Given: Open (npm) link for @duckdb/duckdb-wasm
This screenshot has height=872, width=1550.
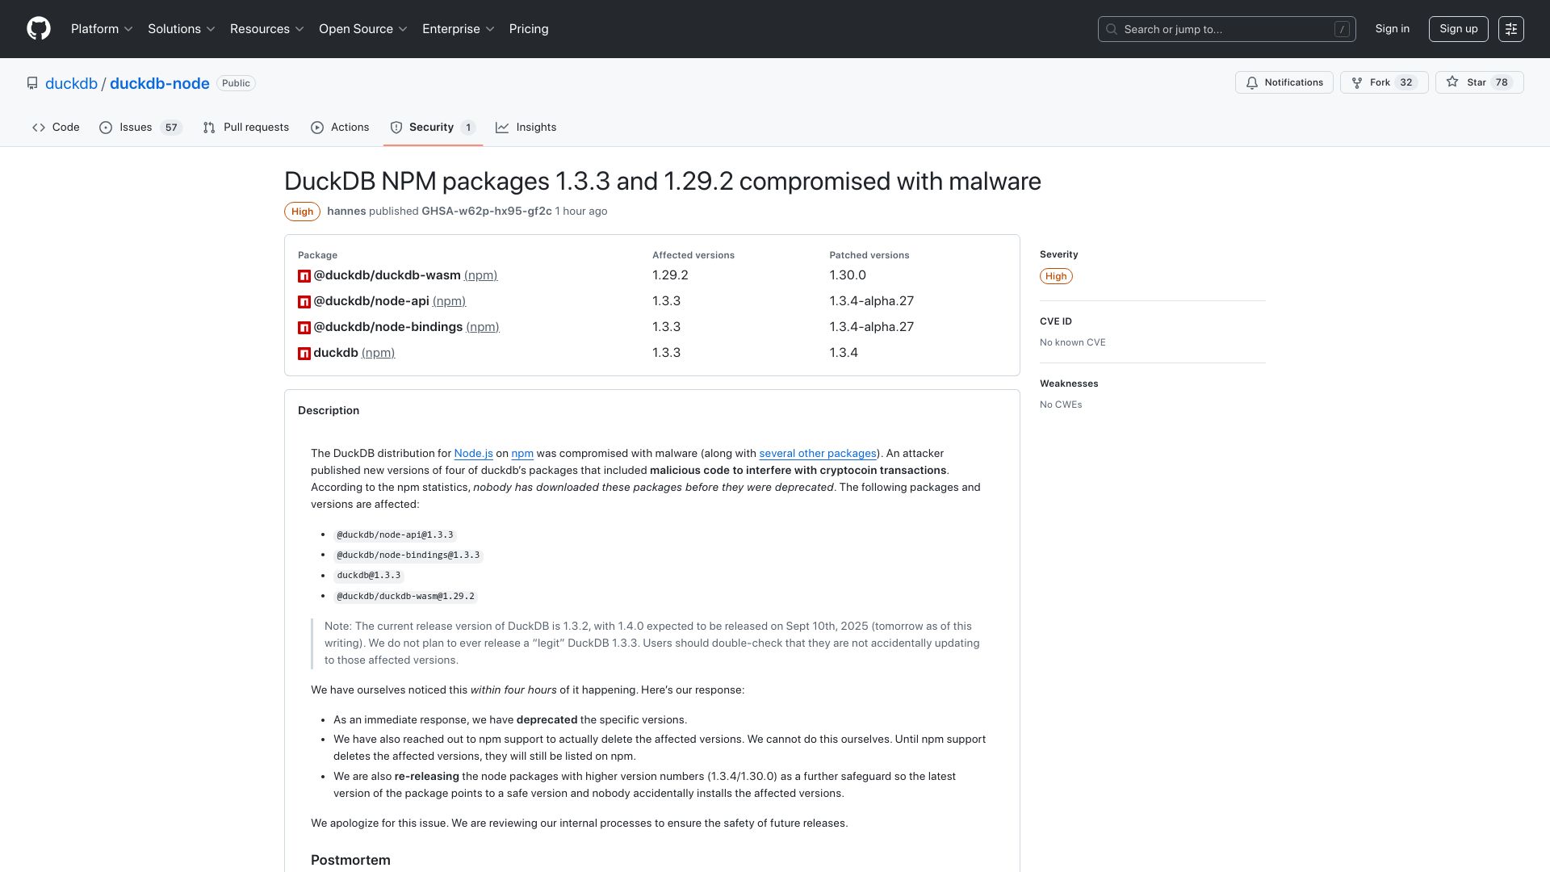Looking at the screenshot, I should (x=480, y=275).
